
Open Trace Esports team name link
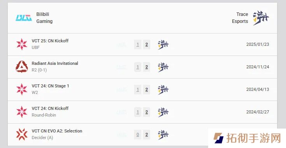240,17
